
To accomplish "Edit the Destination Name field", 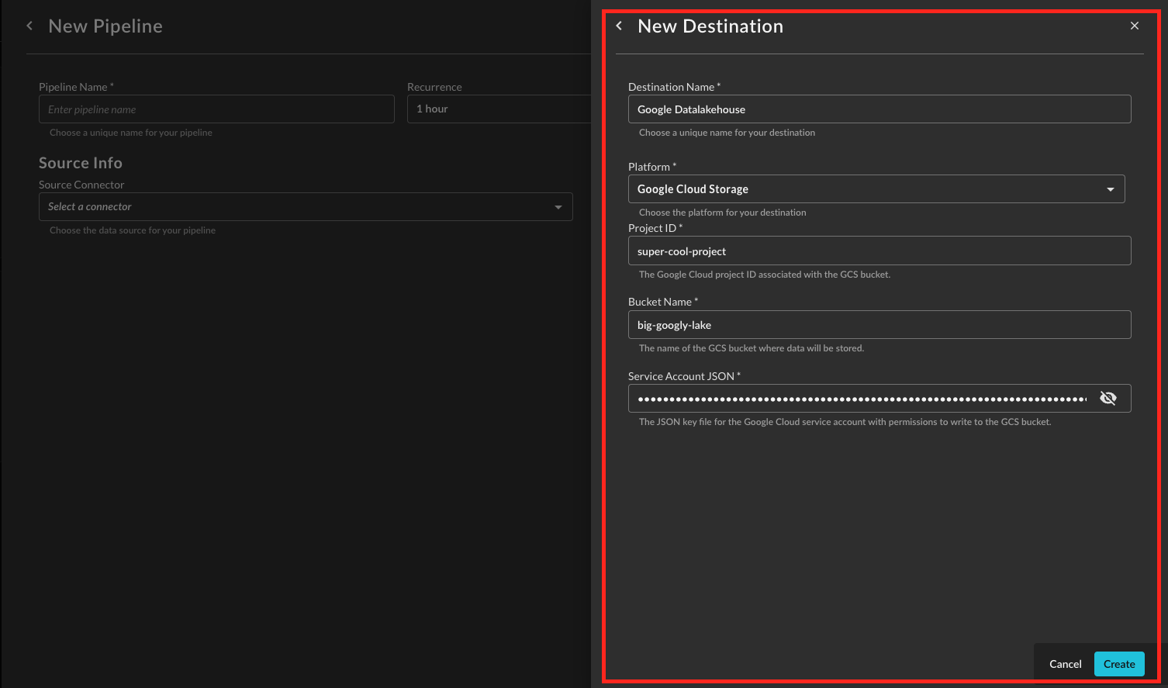I will pos(879,109).
